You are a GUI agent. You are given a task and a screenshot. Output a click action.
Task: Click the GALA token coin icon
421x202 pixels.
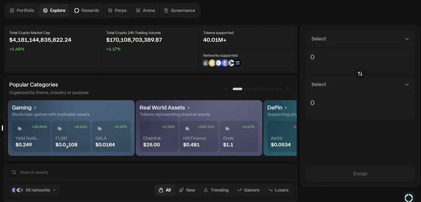tap(100, 129)
